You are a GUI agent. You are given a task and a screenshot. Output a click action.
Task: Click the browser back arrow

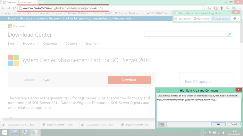point(3,8)
